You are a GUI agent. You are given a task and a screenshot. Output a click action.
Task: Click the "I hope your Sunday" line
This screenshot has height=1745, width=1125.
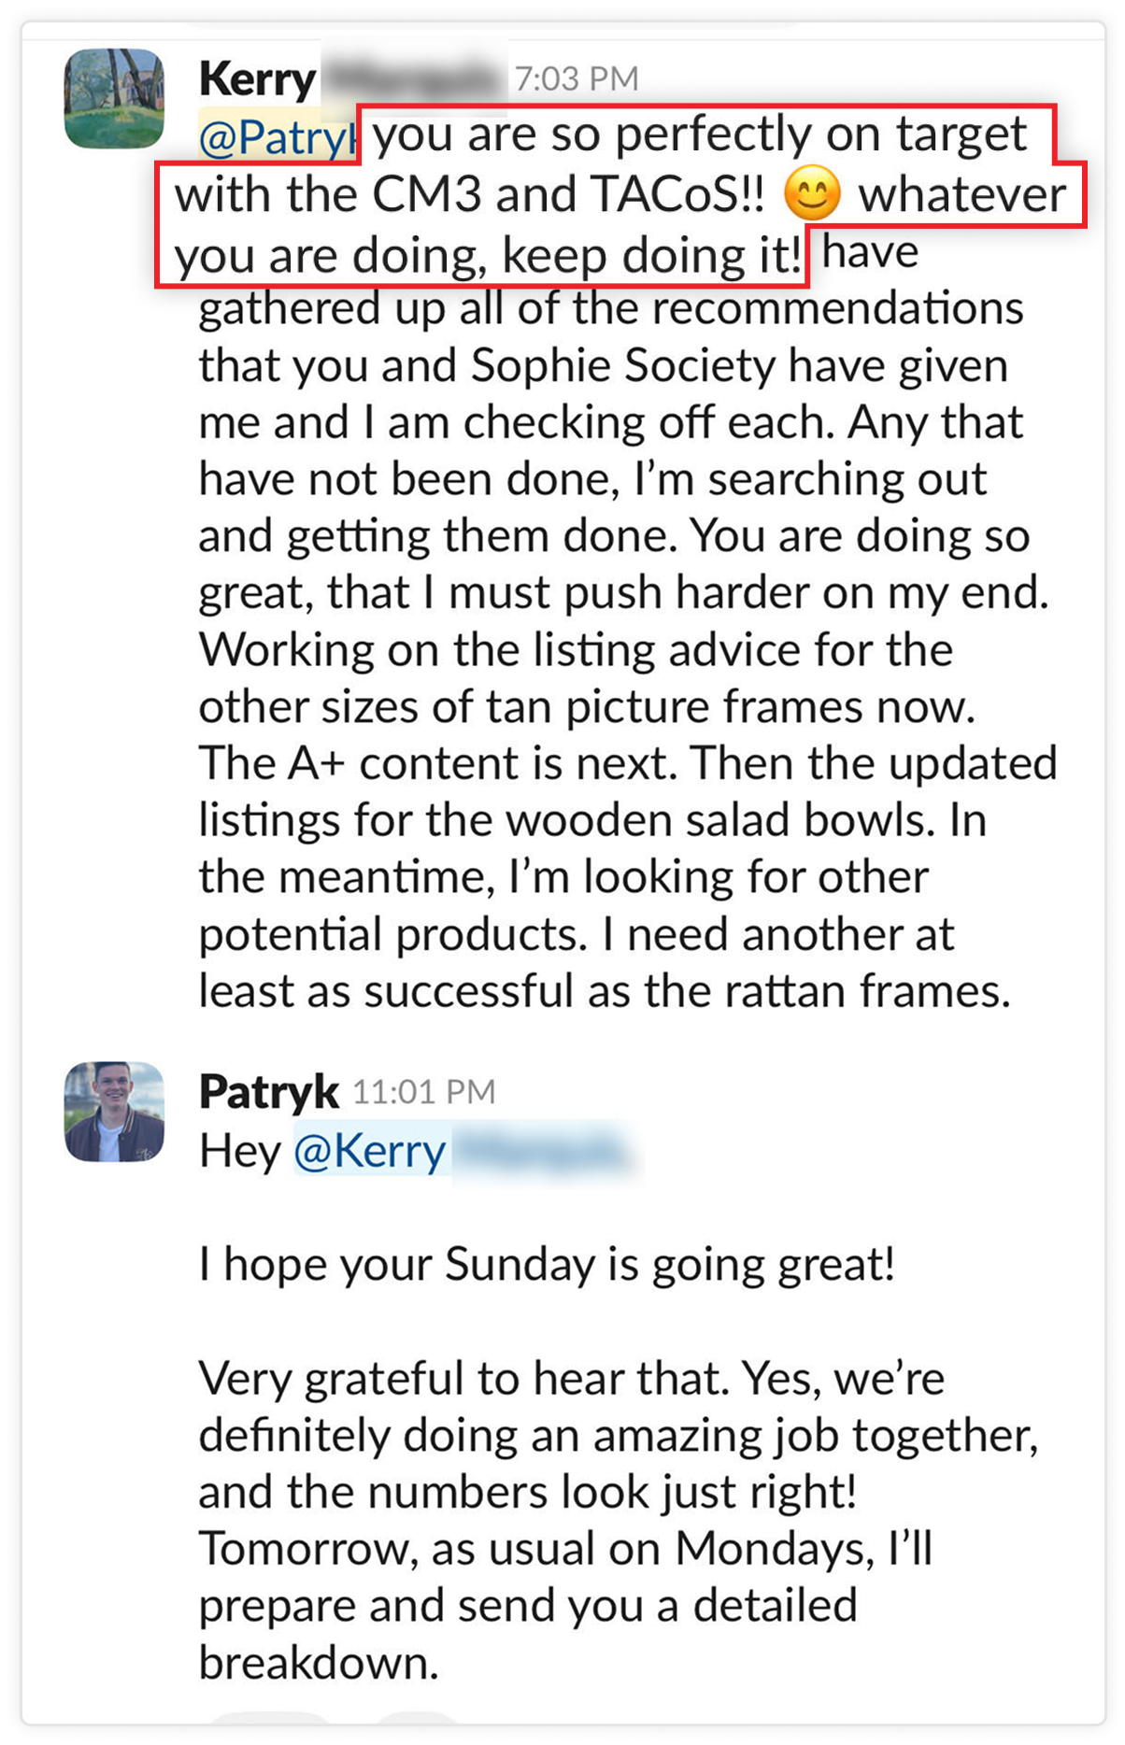(x=547, y=1265)
